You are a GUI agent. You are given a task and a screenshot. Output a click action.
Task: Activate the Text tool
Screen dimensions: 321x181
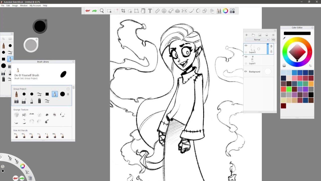tap(150, 11)
